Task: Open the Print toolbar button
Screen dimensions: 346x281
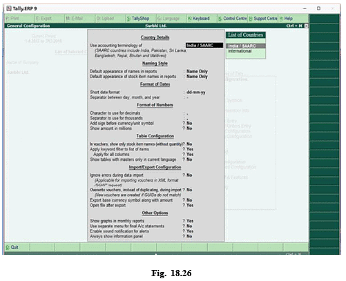Action: pyautogui.click(x=19, y=19)
